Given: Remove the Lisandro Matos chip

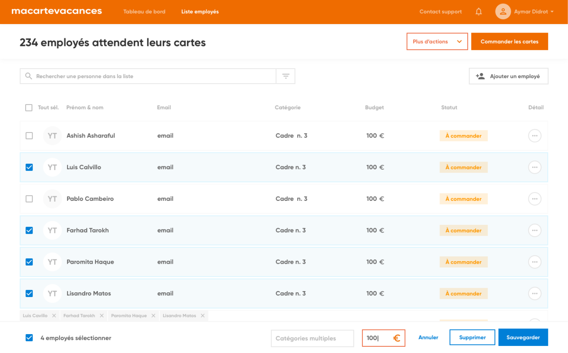Looking at the screenshot, I should [x=203, y=316].
